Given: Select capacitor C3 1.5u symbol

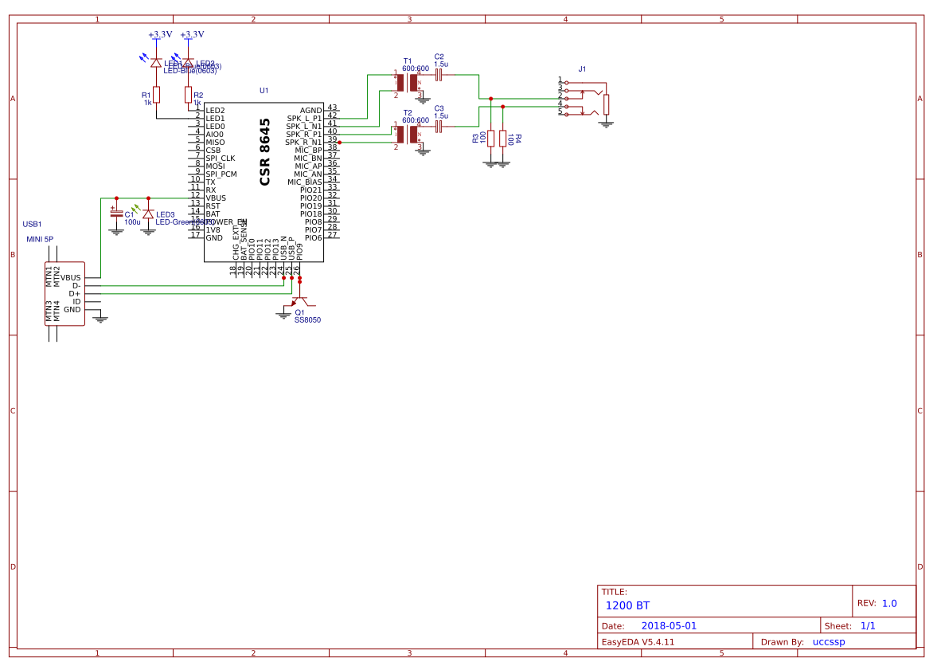Looking at the screenshot, I should point(439,127).
